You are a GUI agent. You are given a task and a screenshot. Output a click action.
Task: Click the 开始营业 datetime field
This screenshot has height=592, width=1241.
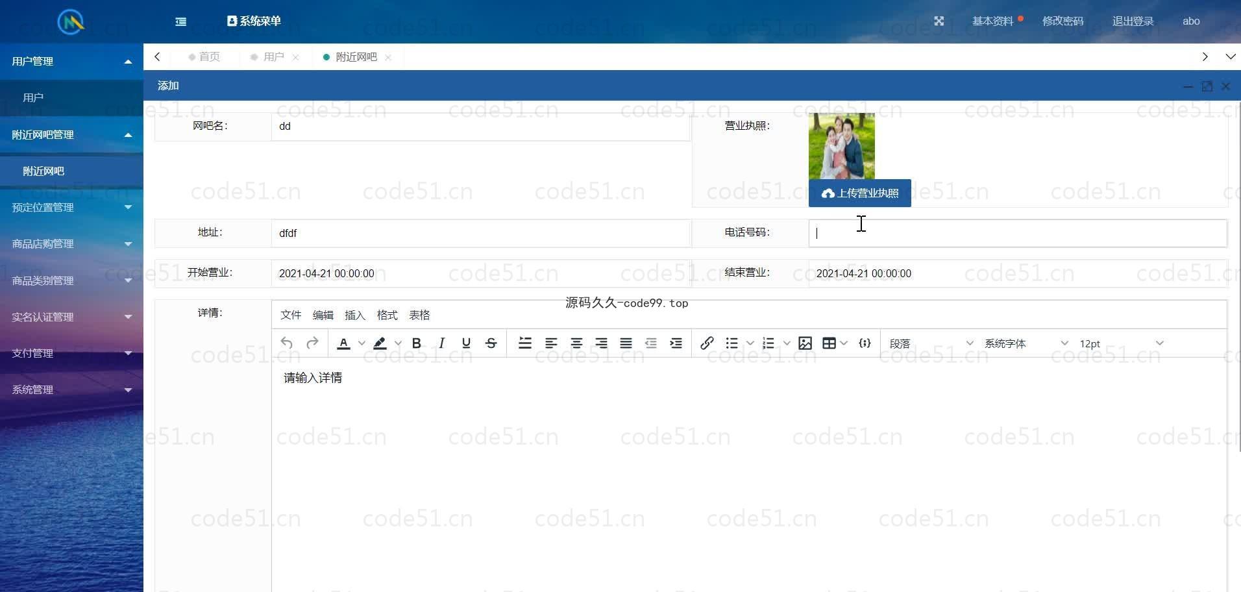pyautogui.click(x=480, y=273)
